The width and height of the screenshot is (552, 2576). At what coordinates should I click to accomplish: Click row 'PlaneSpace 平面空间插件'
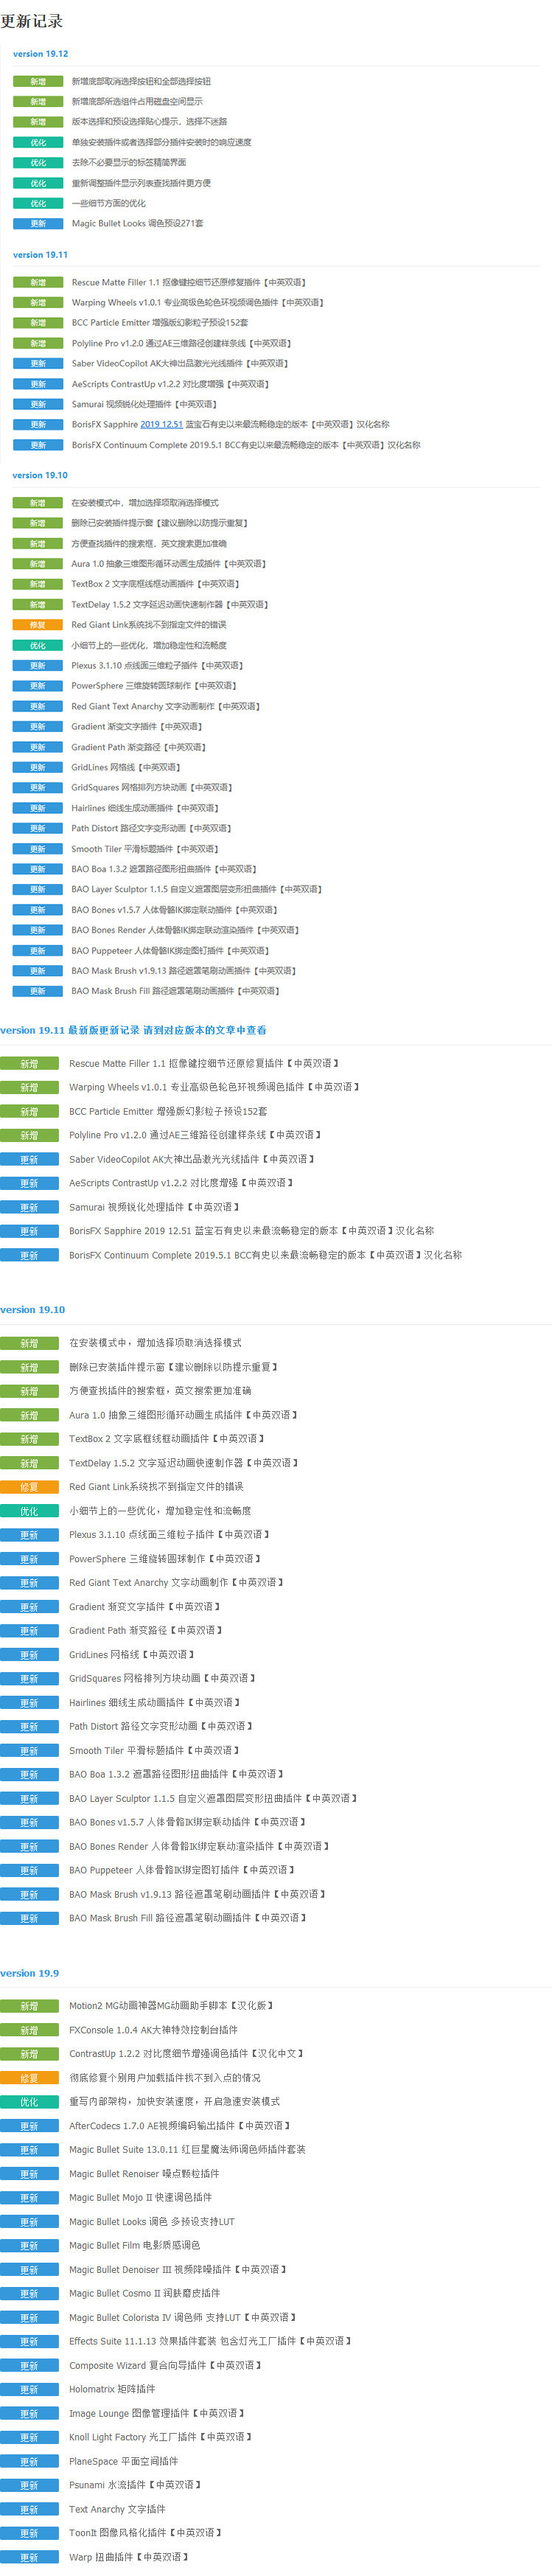click(123, 2461)
